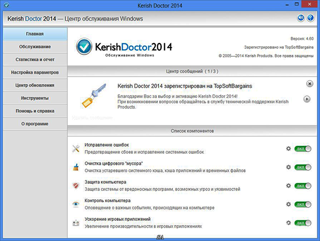Image resolution: width=320 pixels, height=241 pixels.
Task: Open gear settings for Исправление ошибок
Action: (288, 148)
